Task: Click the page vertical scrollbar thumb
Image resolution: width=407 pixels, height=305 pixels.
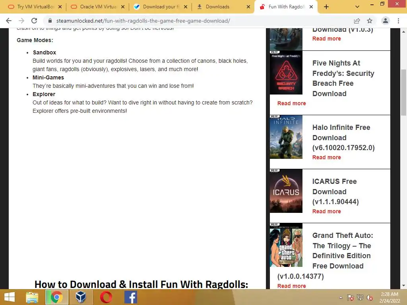Action: 403,92
